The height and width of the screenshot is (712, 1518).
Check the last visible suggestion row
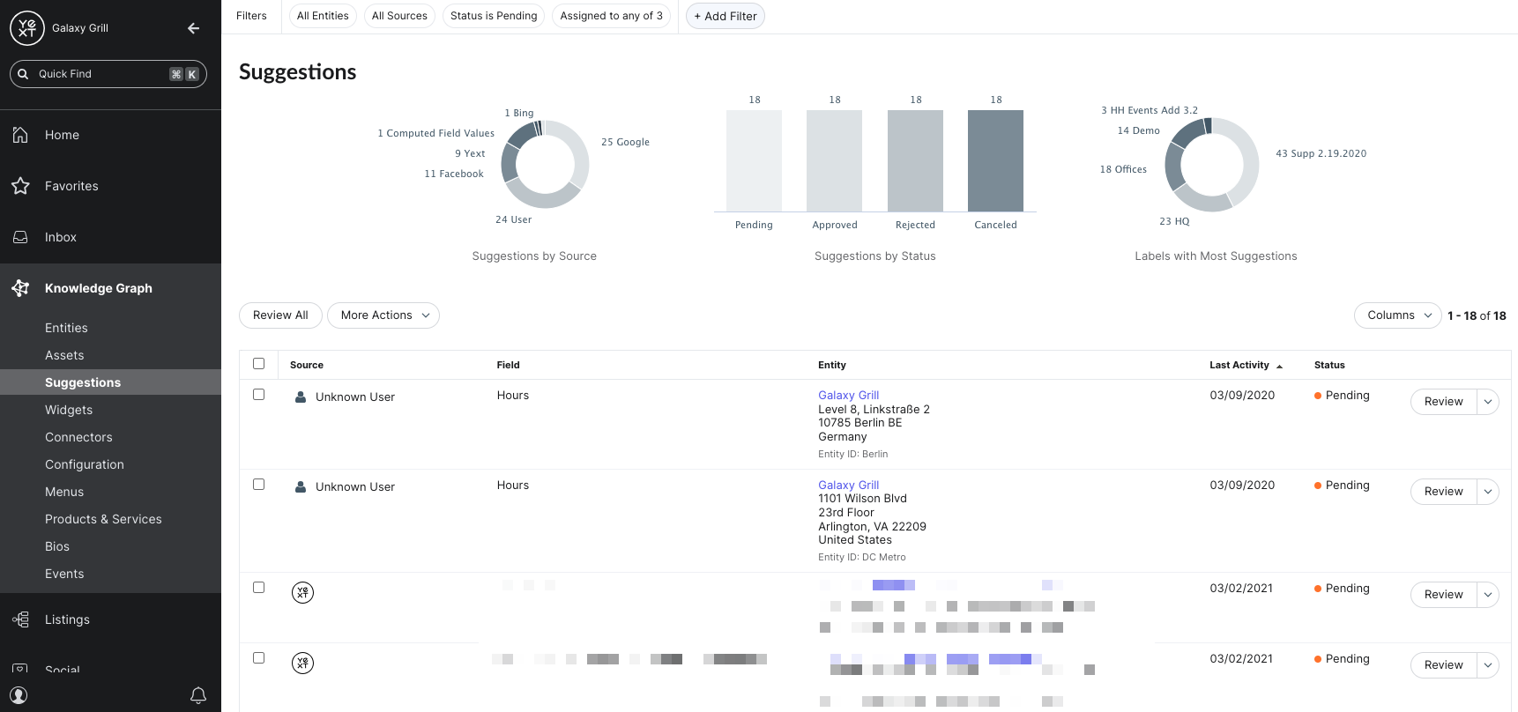pyautogui.click(x=258, y=658)
